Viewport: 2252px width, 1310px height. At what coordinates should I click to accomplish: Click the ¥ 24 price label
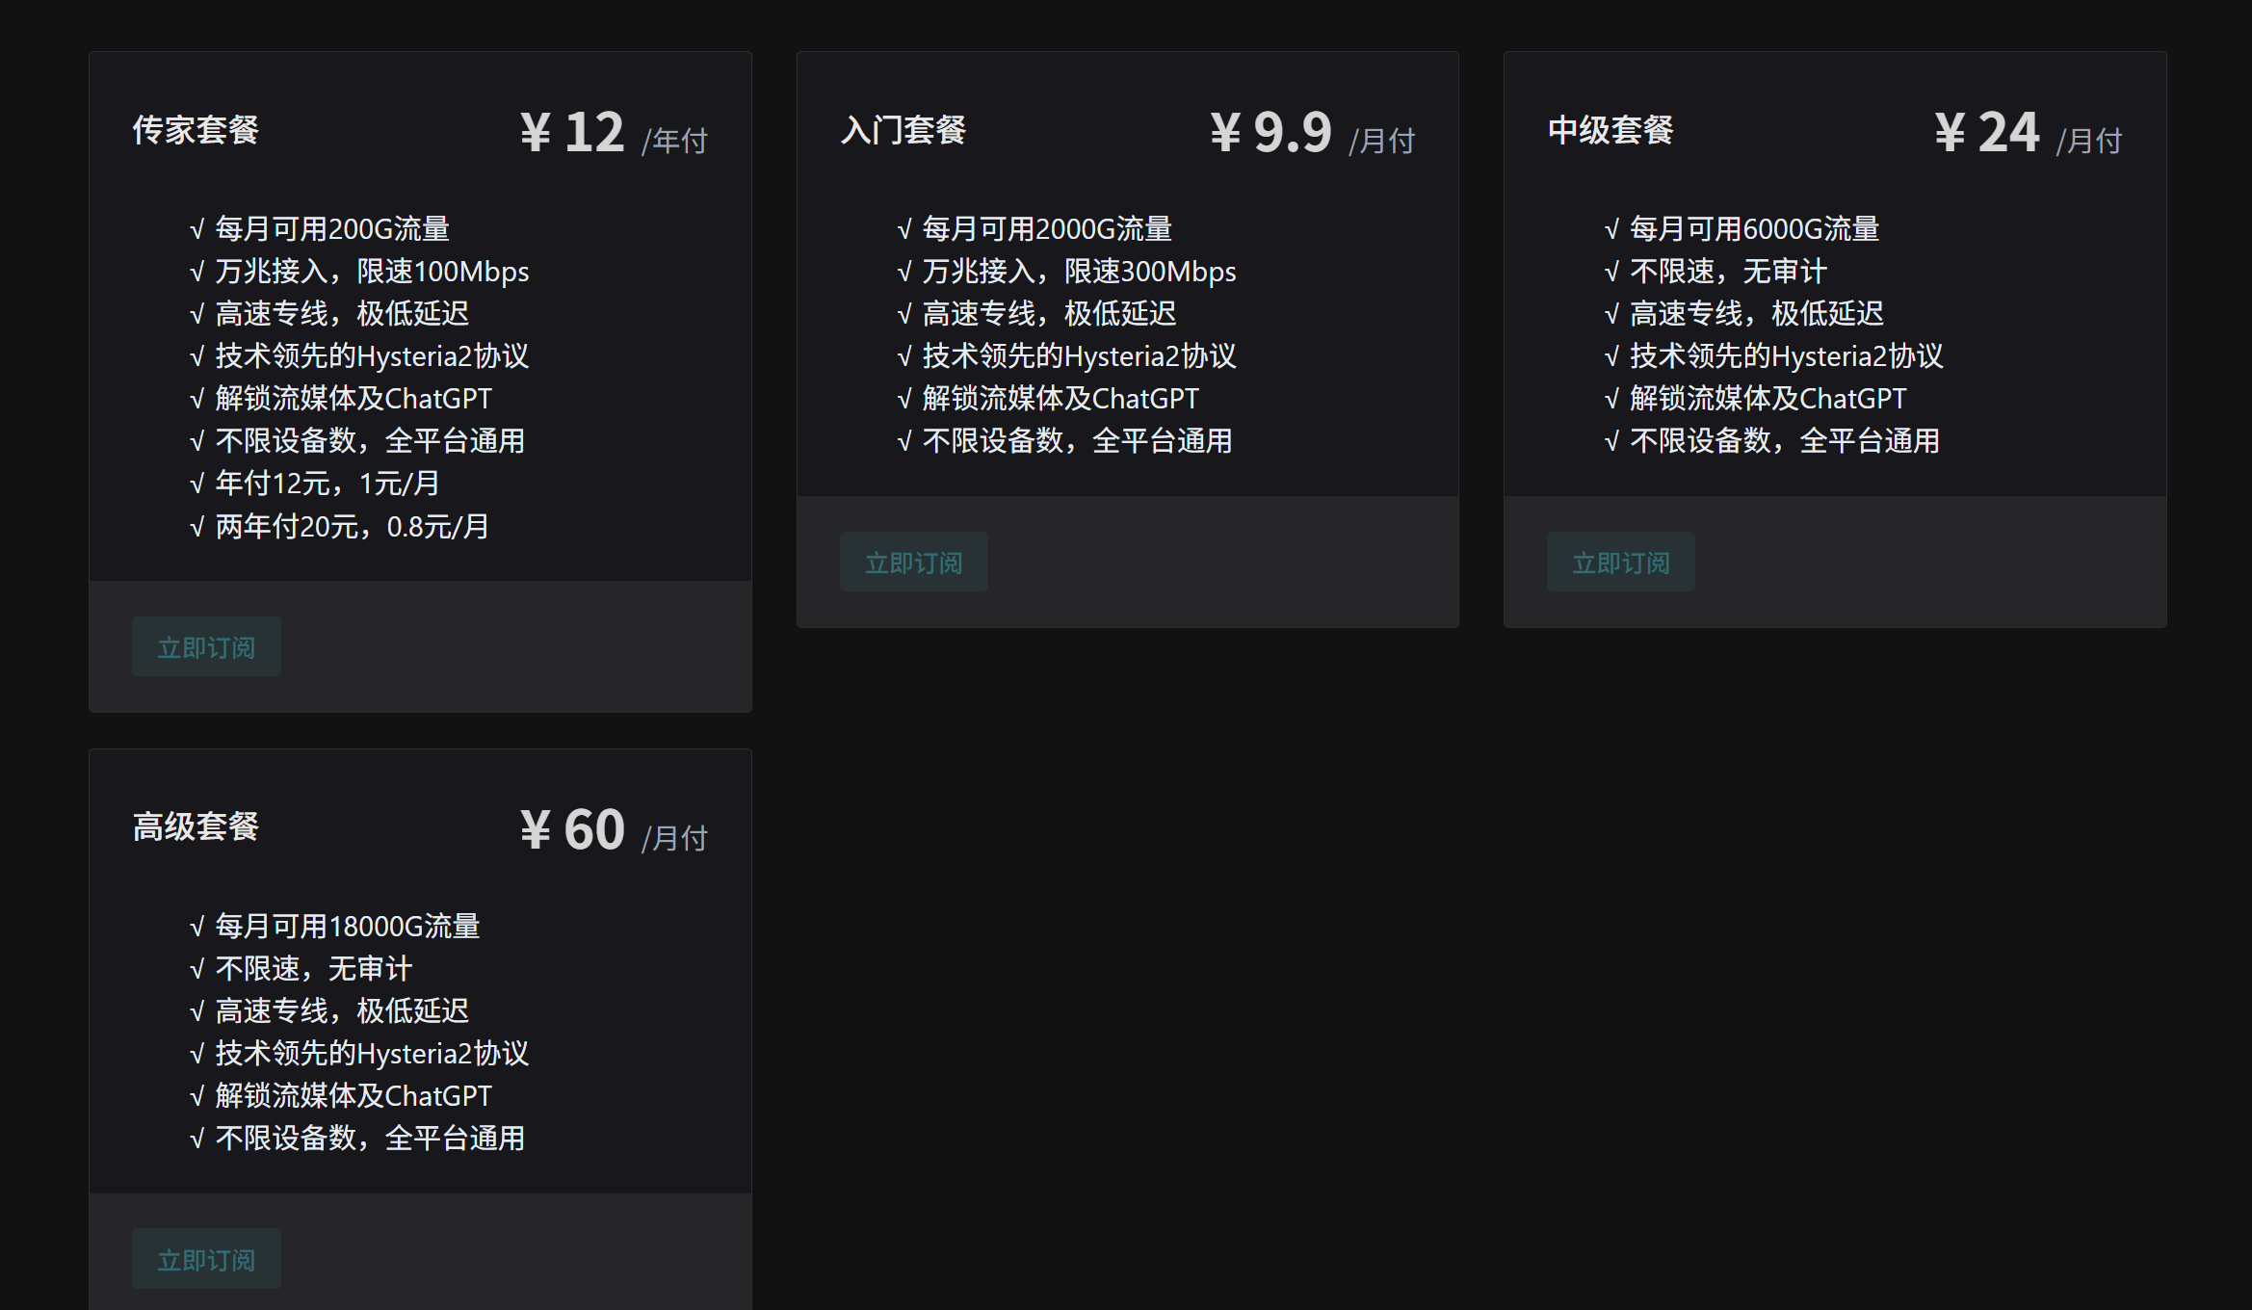pyautogui.click(x=1988, y=132)
